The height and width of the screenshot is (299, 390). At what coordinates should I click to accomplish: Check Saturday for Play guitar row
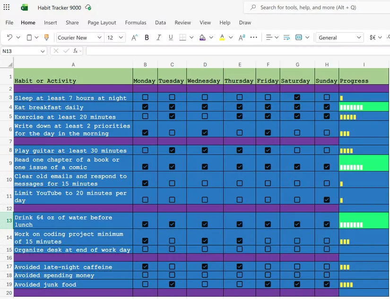pyautogui.click(x=297, y=150)
